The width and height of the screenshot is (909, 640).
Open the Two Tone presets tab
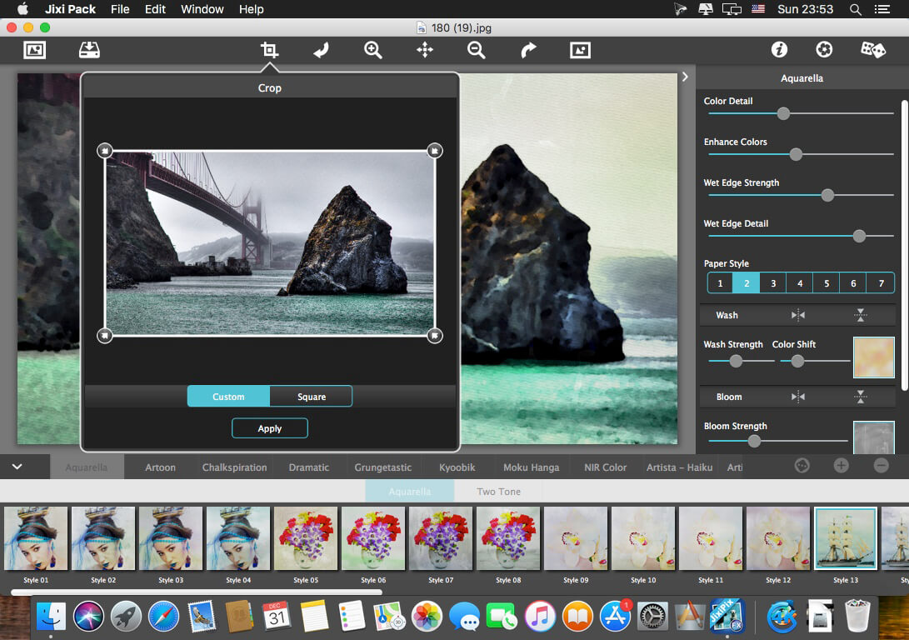[x=498, y=492]
